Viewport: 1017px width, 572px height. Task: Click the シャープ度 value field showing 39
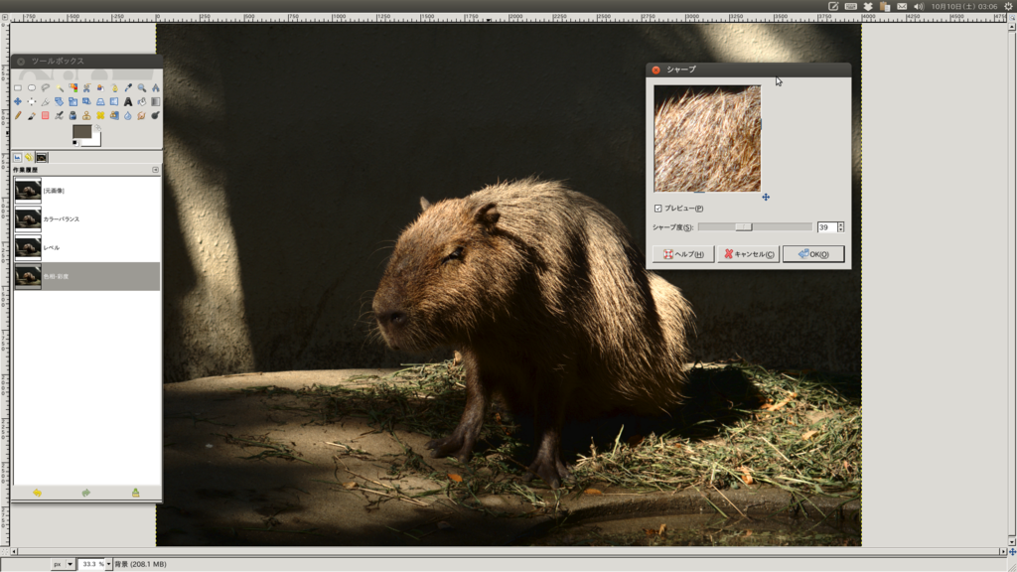click(827, 227)
